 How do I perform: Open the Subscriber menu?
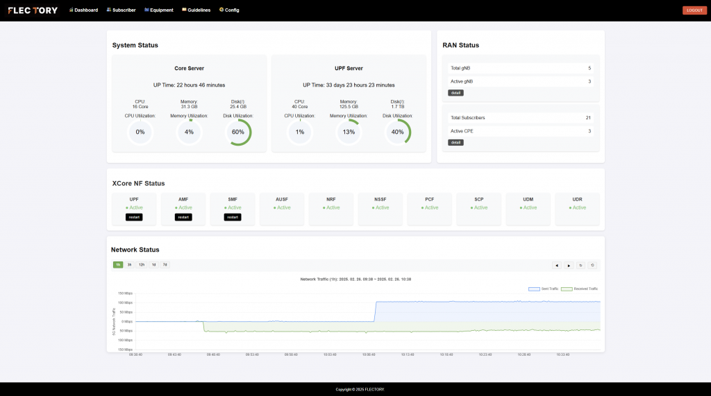[x=121, y=10]
